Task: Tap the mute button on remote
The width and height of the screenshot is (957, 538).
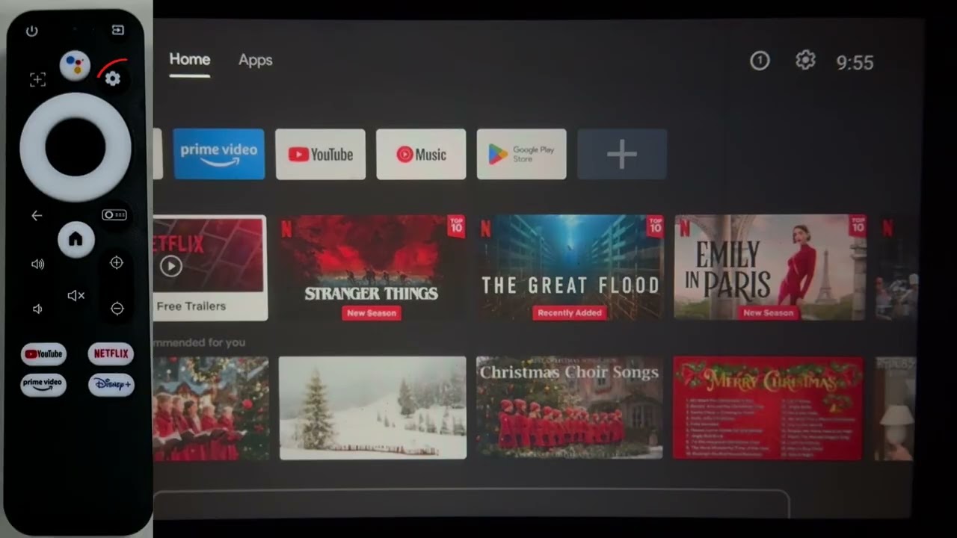Action: [x=76, y=295]
